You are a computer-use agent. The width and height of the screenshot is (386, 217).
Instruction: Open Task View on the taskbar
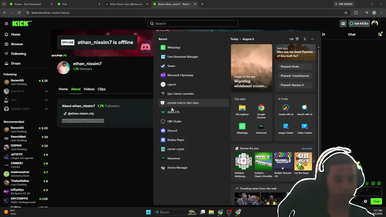203,212
